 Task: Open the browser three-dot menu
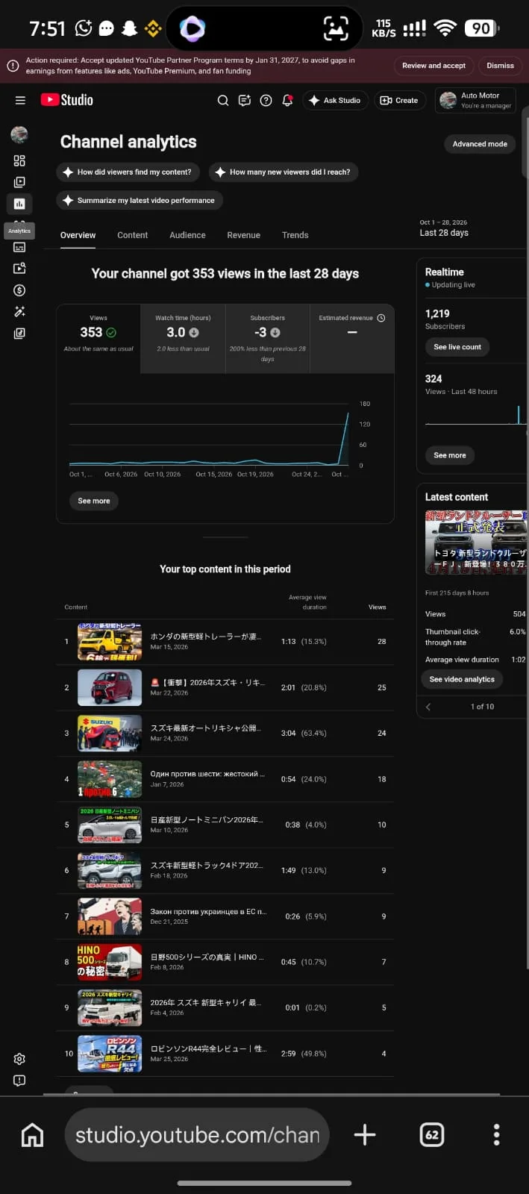point(497,1135)
